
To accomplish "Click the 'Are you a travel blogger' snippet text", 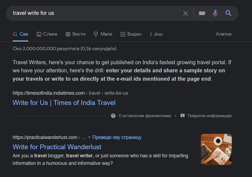I will [100, 159].
